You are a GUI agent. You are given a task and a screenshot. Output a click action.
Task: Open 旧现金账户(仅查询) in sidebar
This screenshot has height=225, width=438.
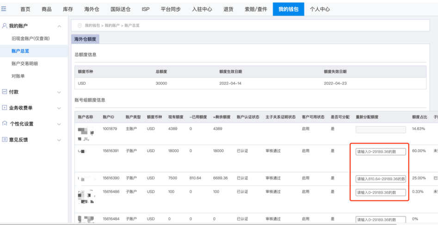(x=31, y=38)
